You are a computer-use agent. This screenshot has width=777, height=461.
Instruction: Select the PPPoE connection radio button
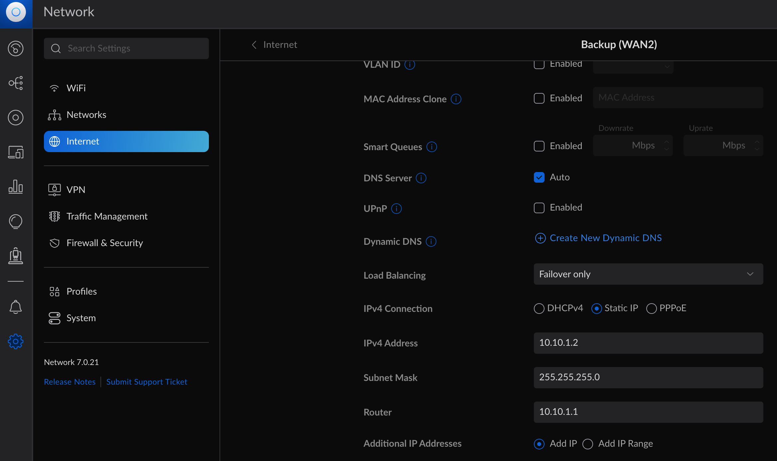[x=651, y=308]
